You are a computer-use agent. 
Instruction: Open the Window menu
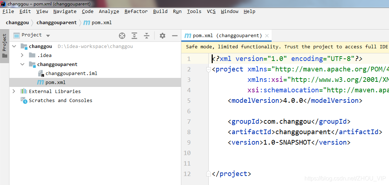point(229,12)
